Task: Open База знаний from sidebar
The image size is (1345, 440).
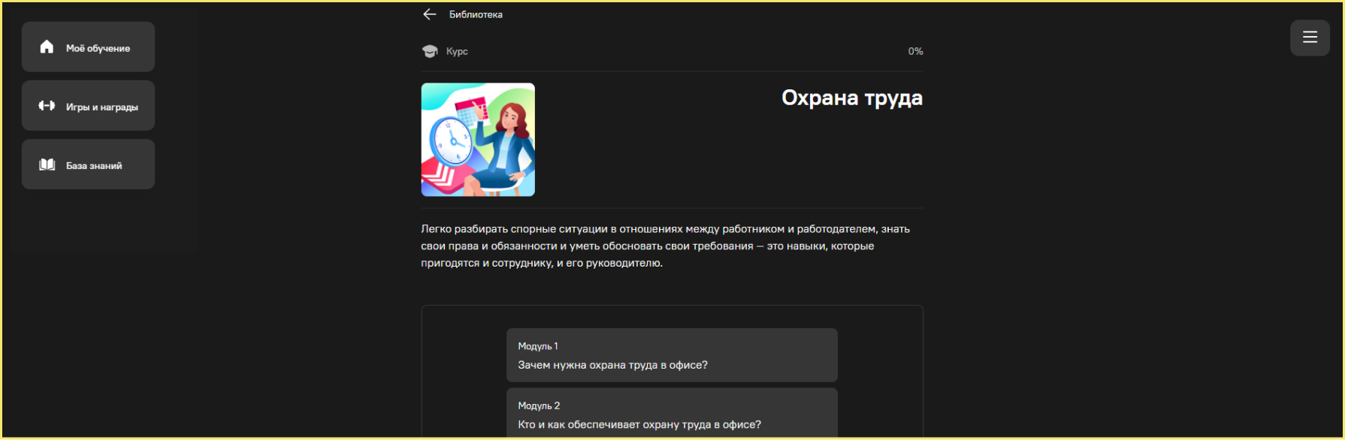Action: 88,164
